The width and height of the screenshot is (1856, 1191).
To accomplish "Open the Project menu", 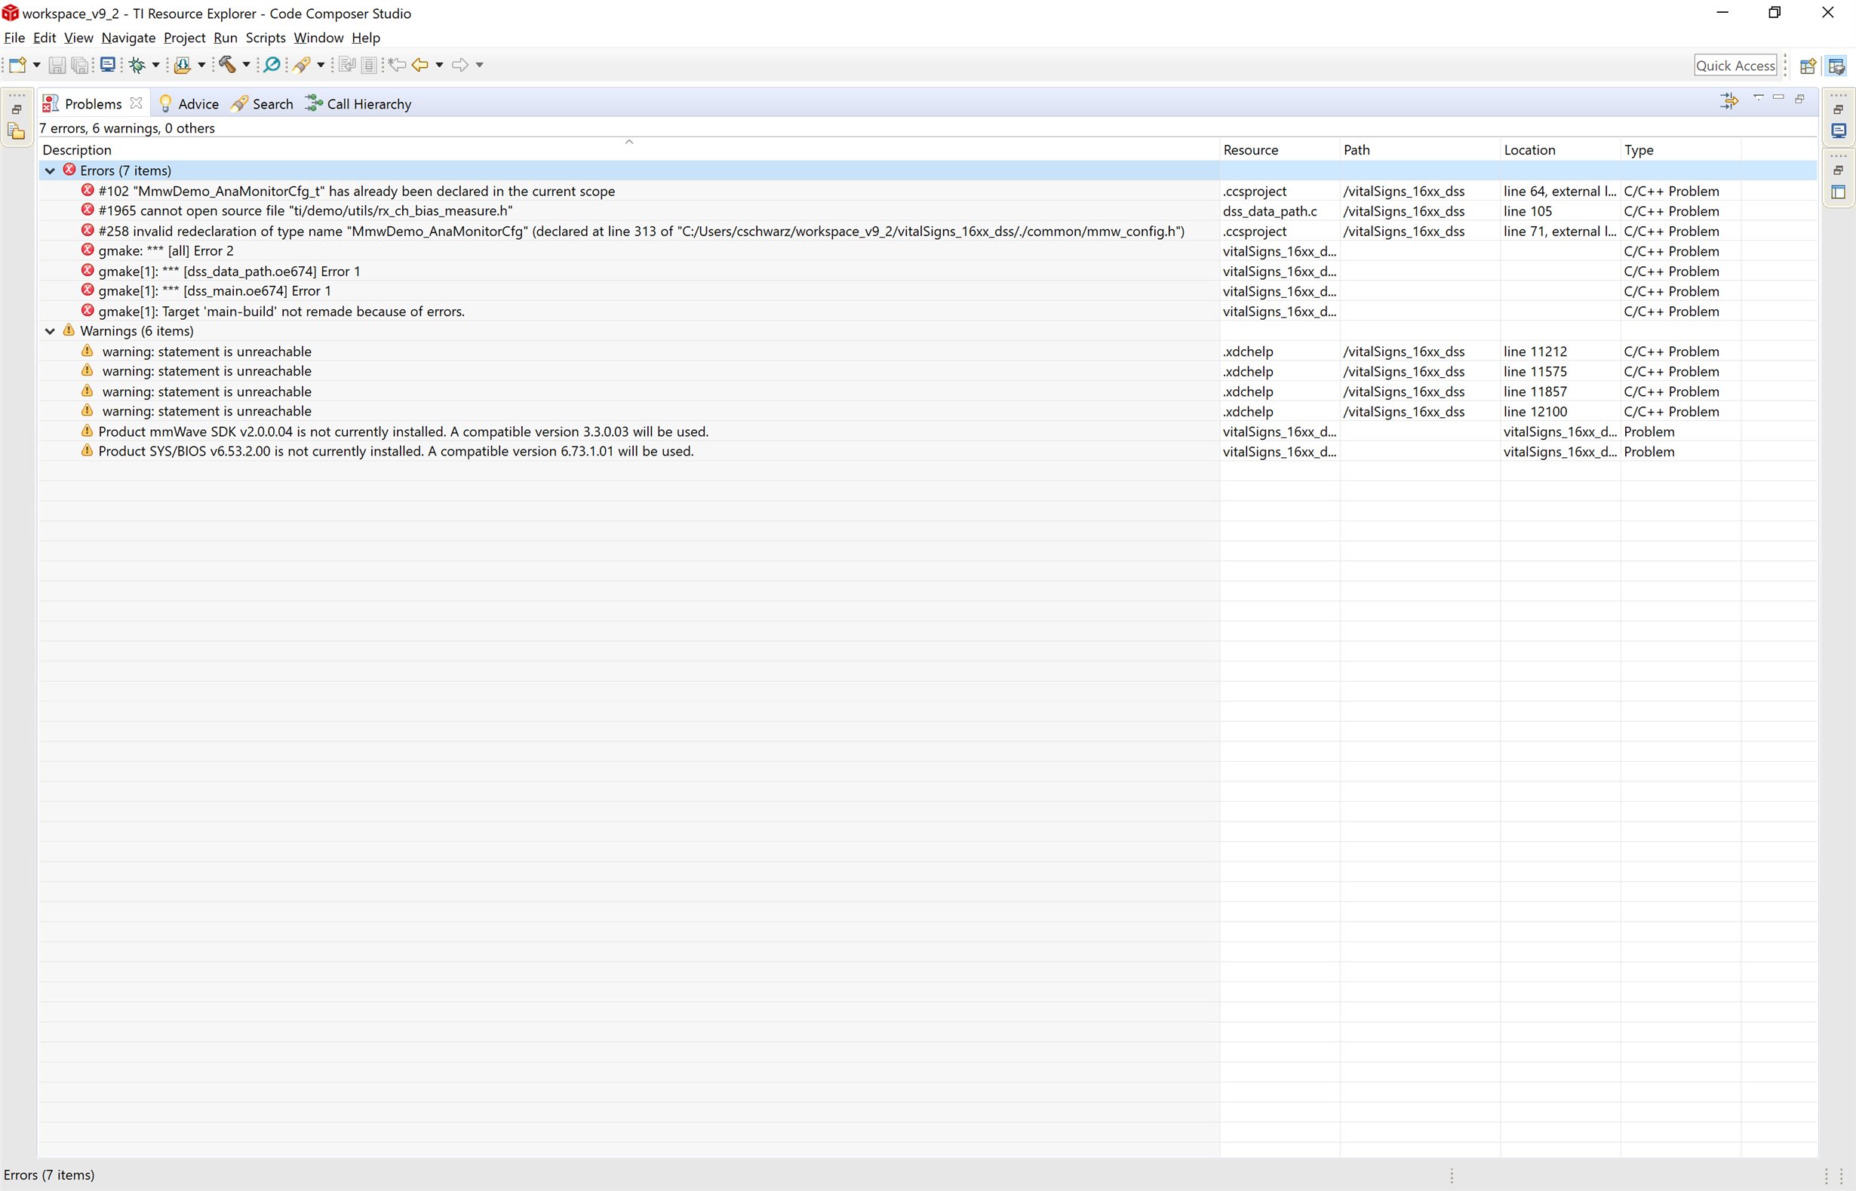I will pos(184,38).
